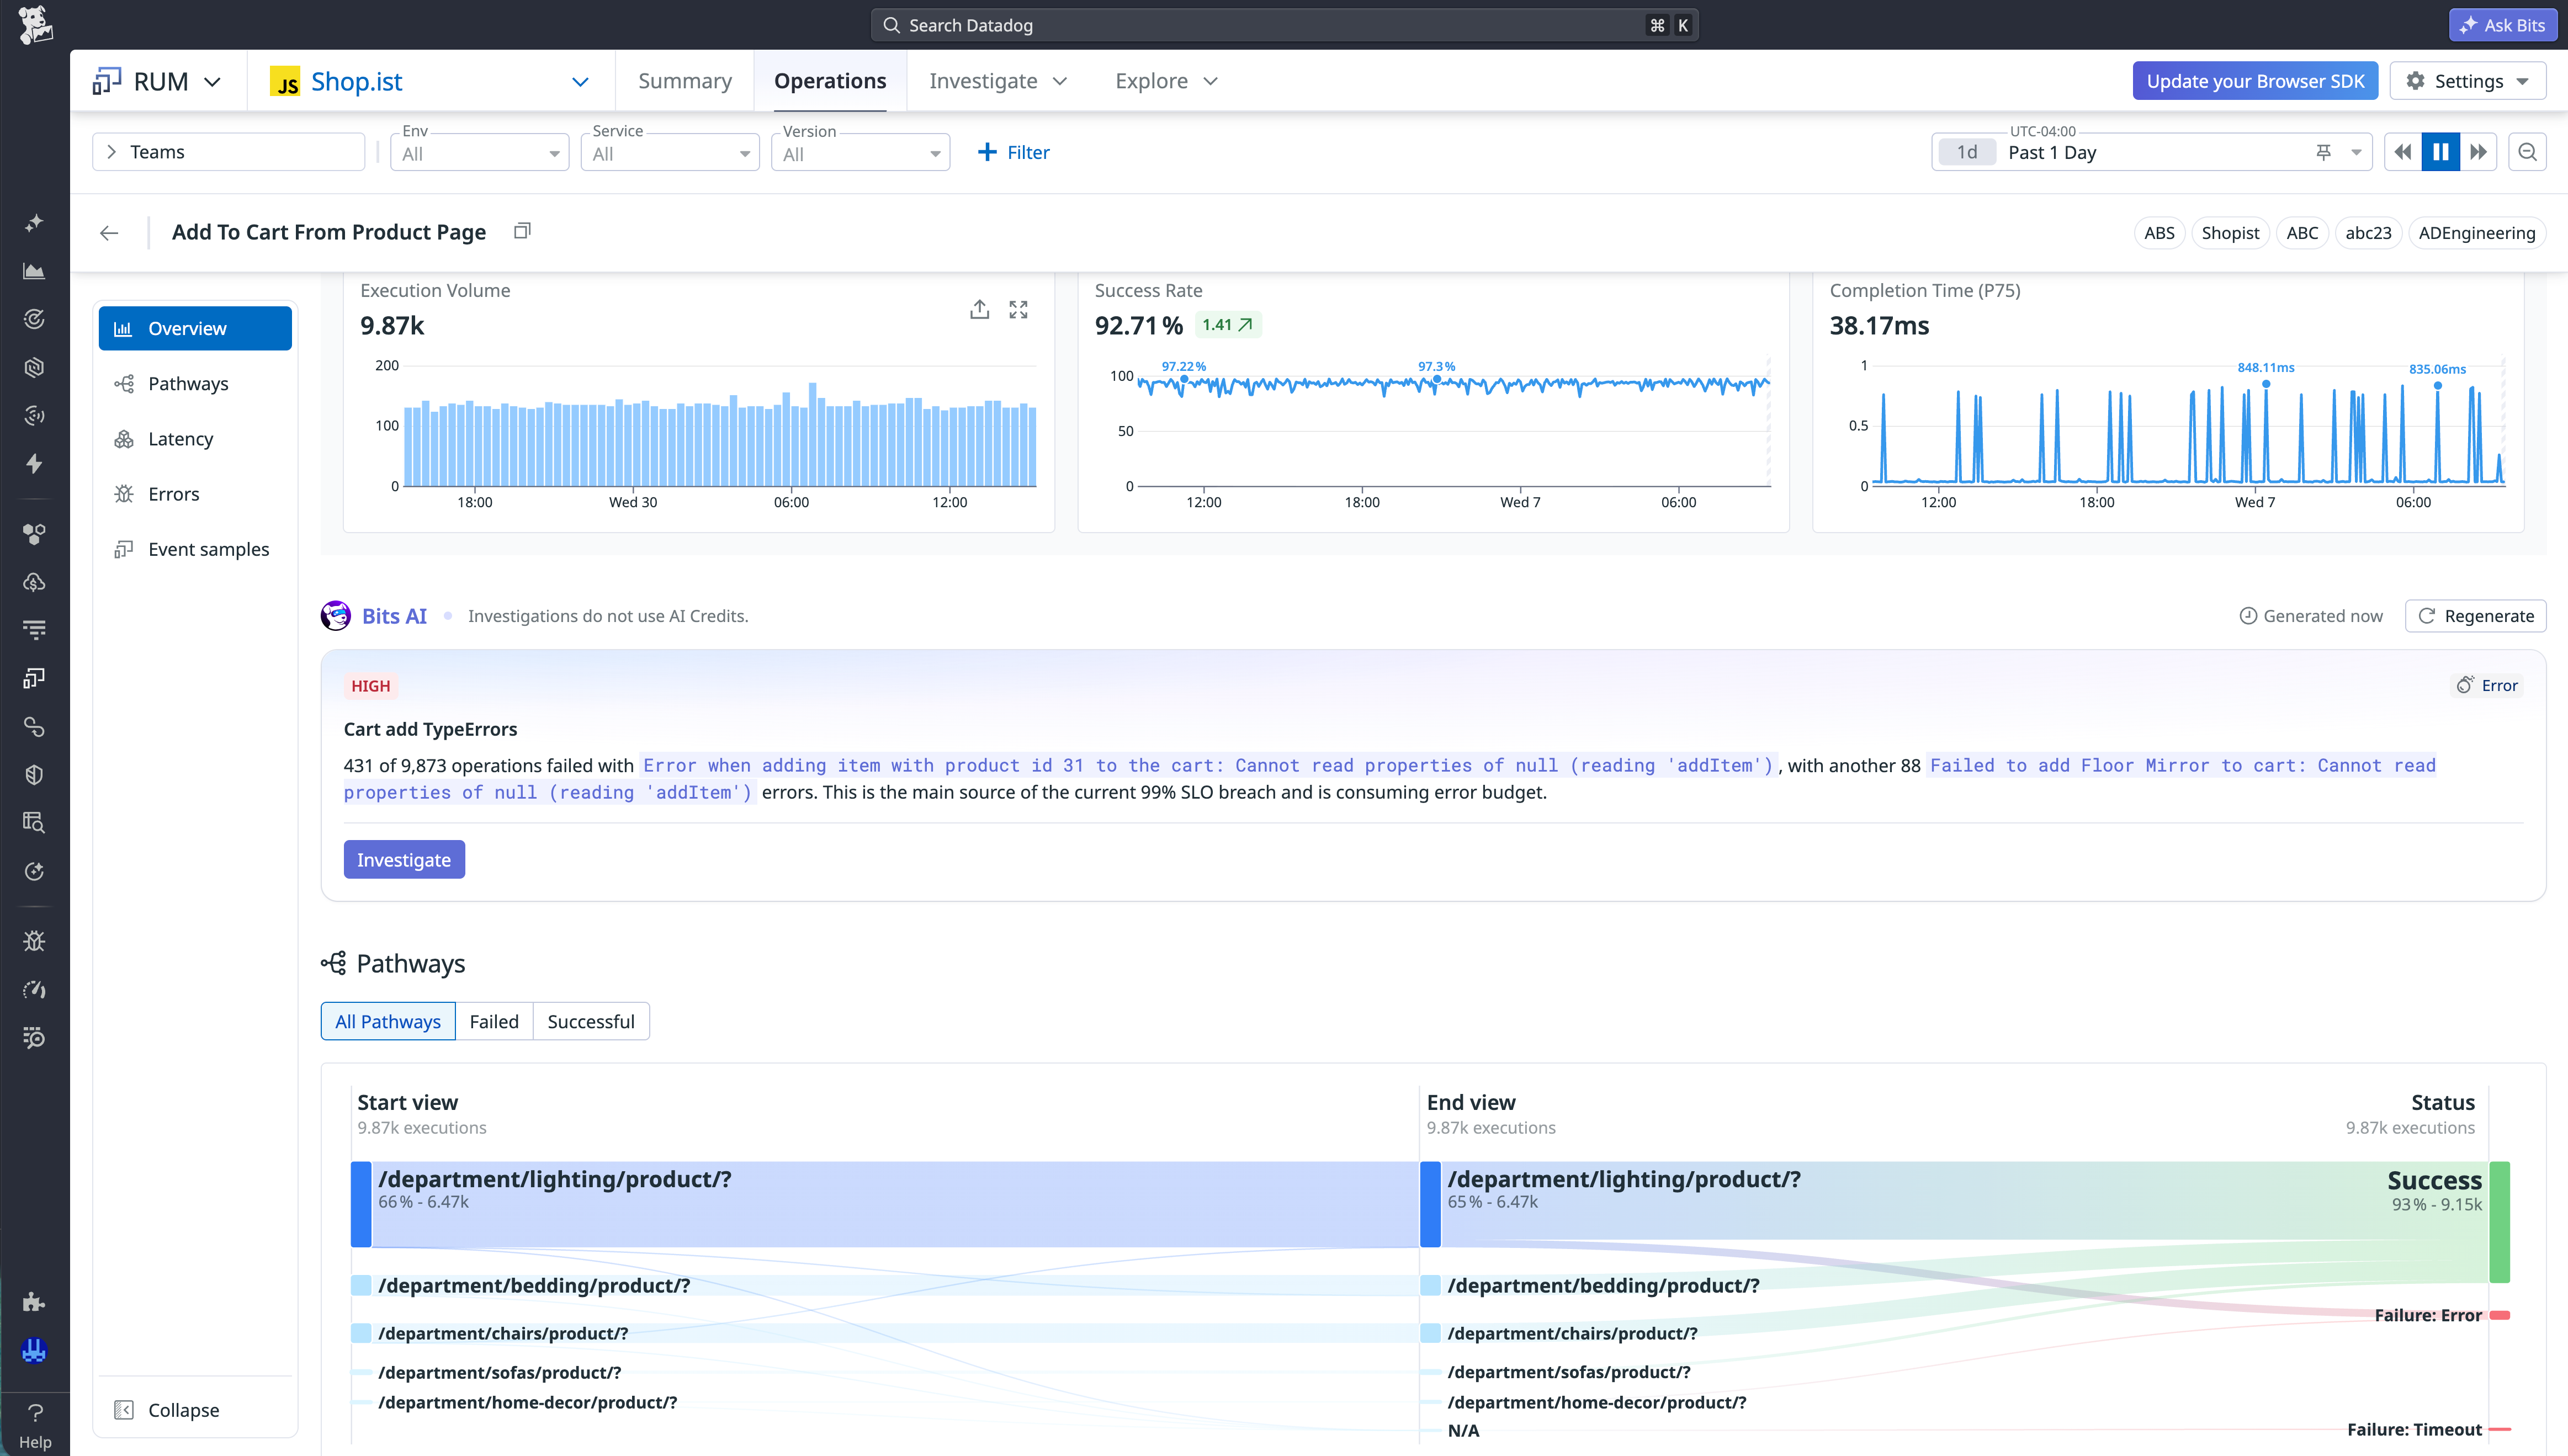Screen dimensions: 2568x1456
Task: Open the Service filter dropdown
Action: click(670, 153)
